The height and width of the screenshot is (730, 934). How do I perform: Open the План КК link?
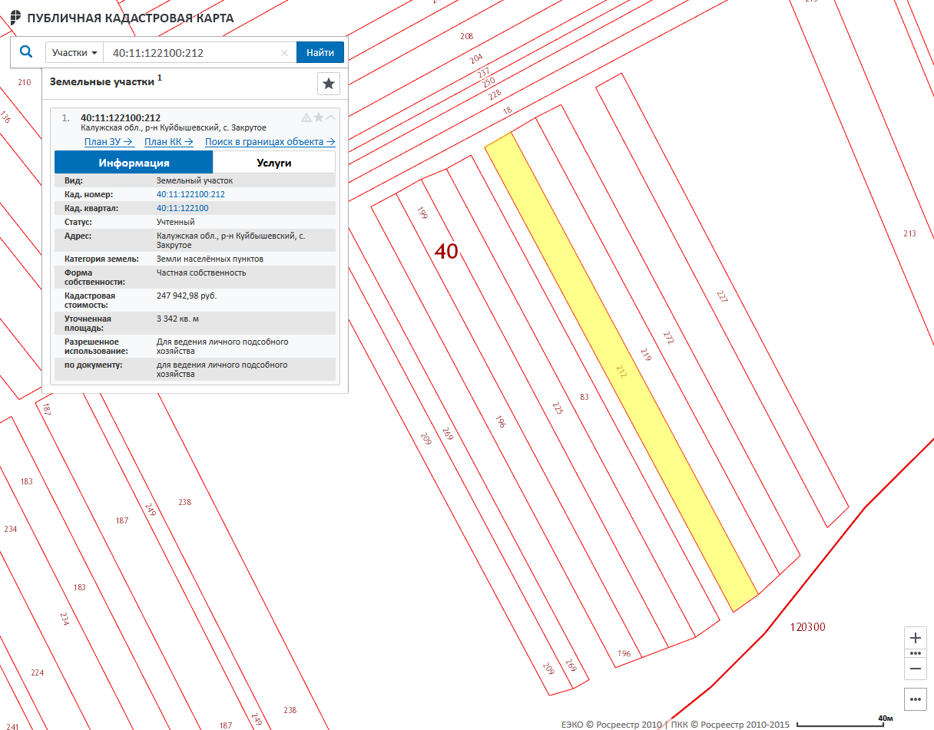[x=168, y=142]
